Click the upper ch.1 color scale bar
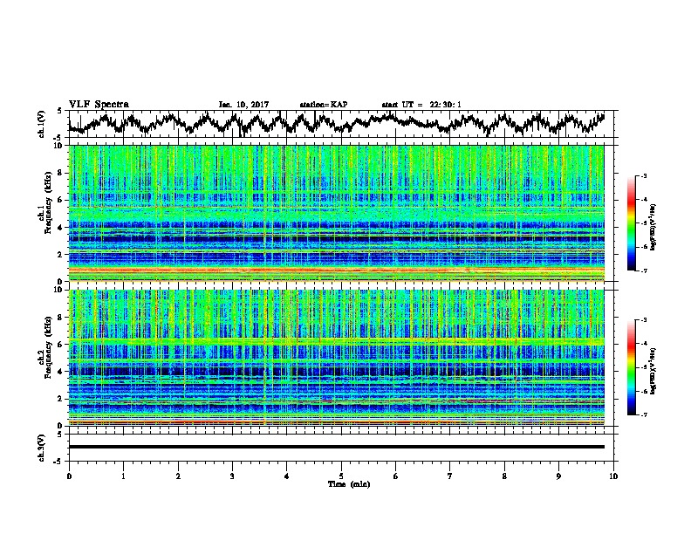Image resolution: width=691 pixels, height=534 pixels. point(631,223)
